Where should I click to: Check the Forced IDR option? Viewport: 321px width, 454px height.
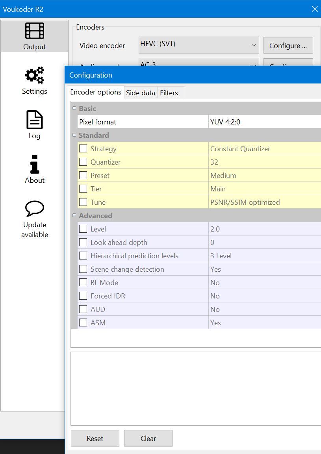coord(83,296)
